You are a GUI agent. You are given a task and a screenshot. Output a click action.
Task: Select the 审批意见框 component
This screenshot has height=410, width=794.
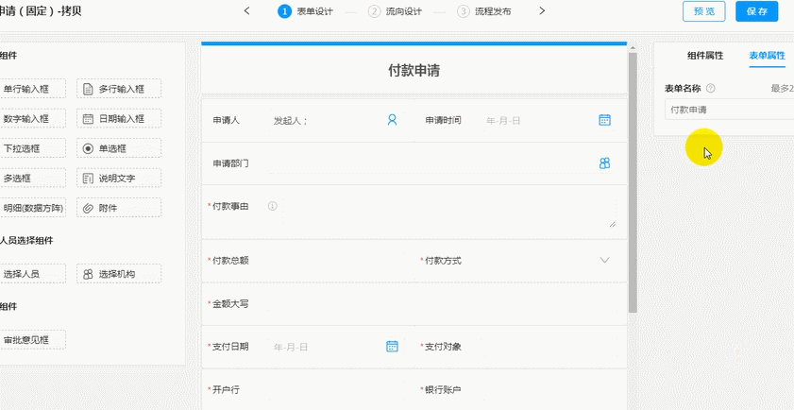(32, 340)
